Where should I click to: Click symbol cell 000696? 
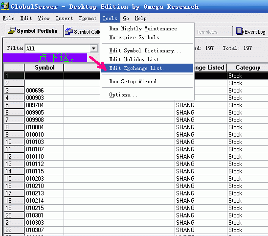[x=44, y=91]
